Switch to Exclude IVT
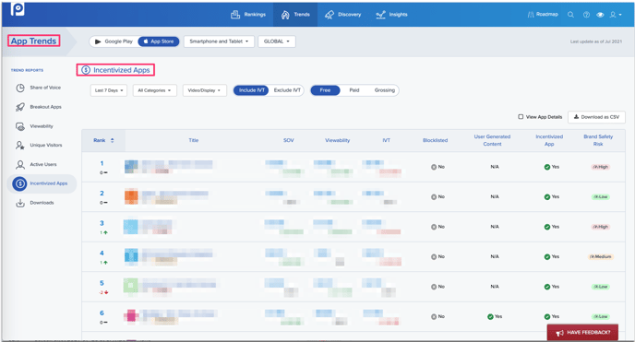 pos(287,90)
